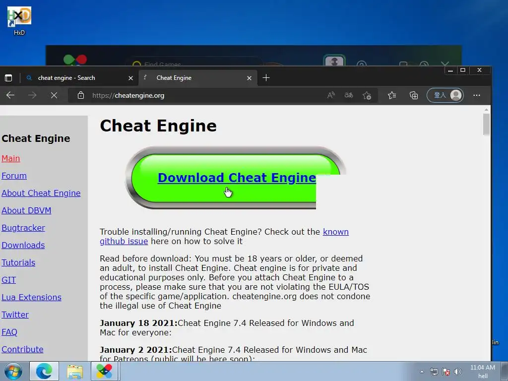508x381 pixels.
Task: Click Microsoft Edge taskbar icon
Action: click(44, 371)
